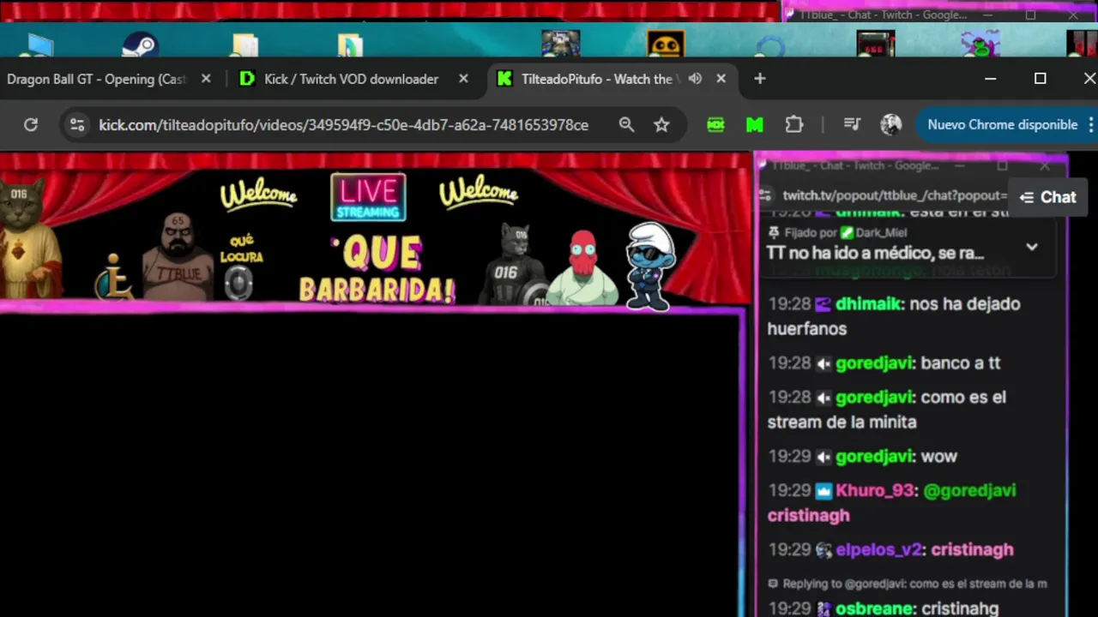Open the yellow robot-face desktop icon

click(x=666, y=45)
